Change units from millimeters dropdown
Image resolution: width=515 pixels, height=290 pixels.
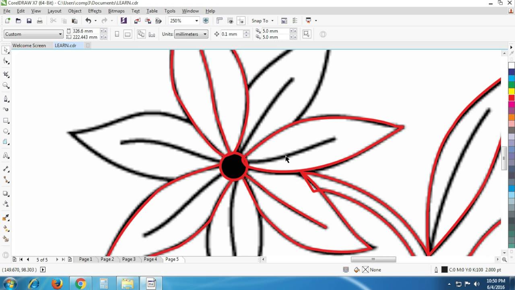coord(205,34)
